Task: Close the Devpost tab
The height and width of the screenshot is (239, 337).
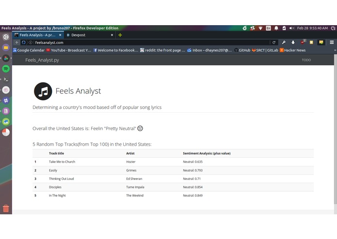Action: point(112,35)
